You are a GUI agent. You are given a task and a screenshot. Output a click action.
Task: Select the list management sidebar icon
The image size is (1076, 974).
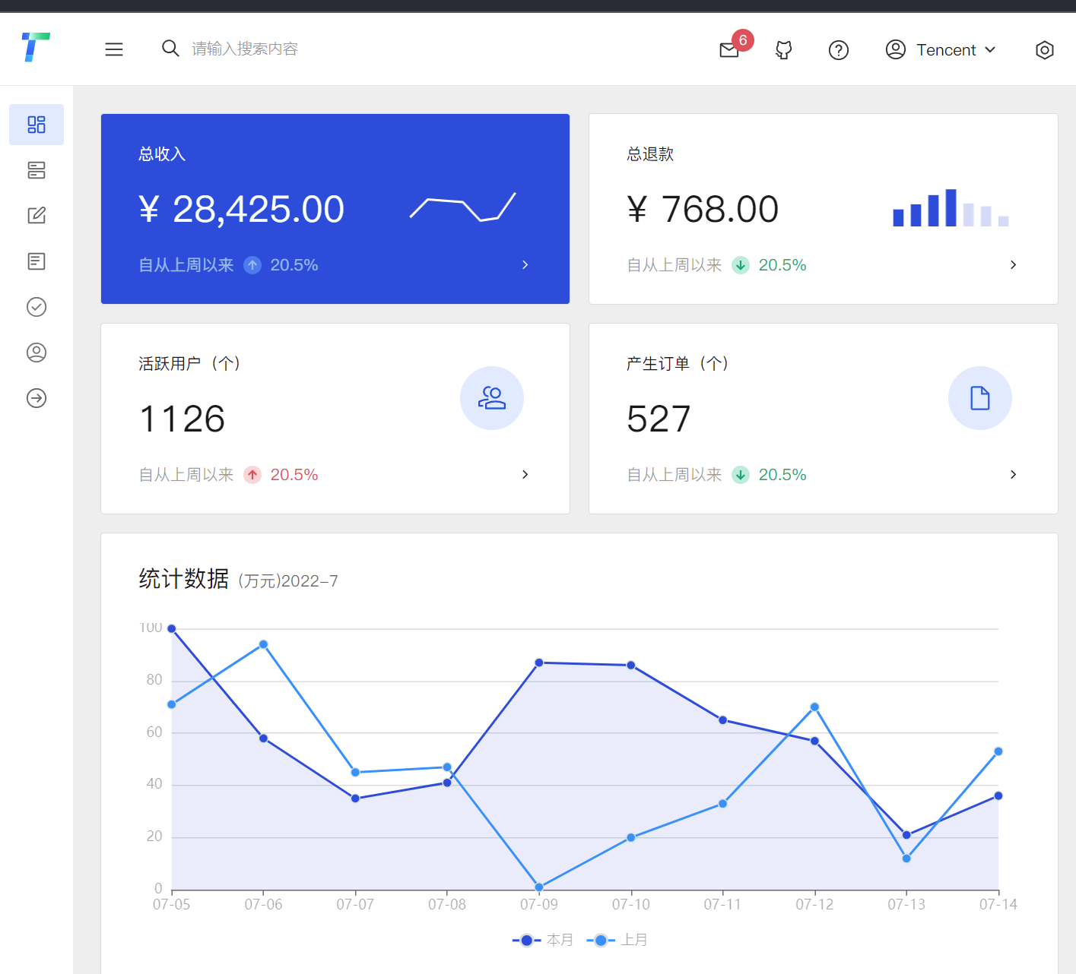click(x=37, y=170)
